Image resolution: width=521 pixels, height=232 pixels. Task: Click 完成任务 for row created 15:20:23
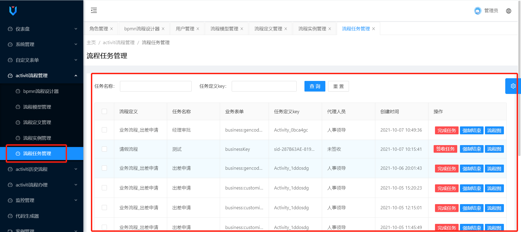(447, 188)
